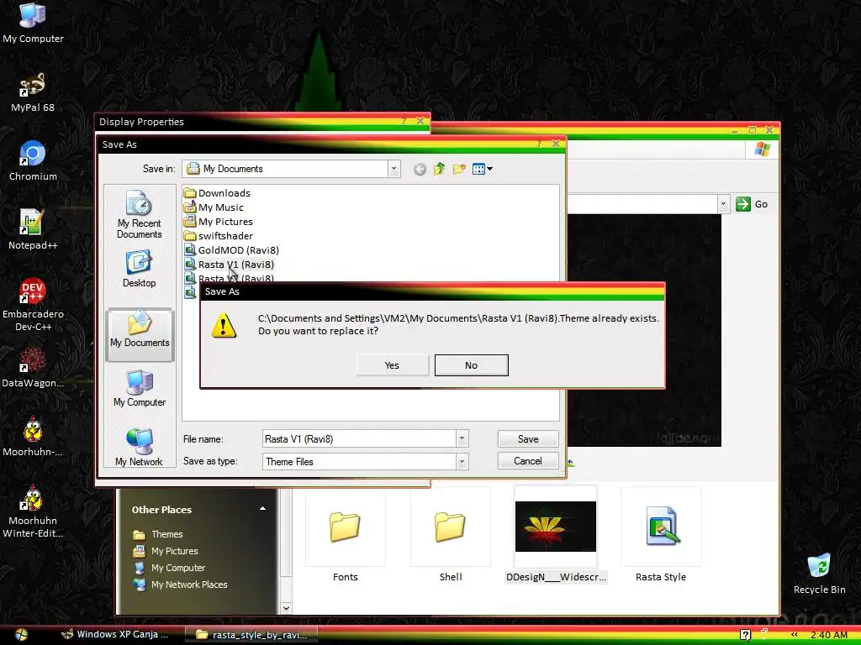Create a new folder in Save As
This screenshot has width=861, height=645.
[459, 169]
